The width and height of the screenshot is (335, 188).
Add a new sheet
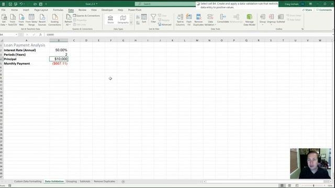123,182
